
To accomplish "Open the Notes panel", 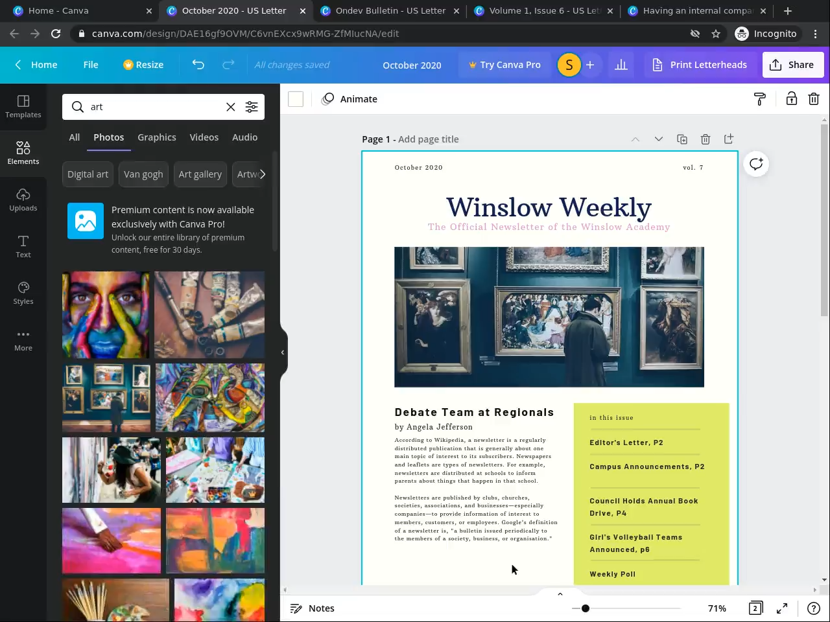I will 313,608.
